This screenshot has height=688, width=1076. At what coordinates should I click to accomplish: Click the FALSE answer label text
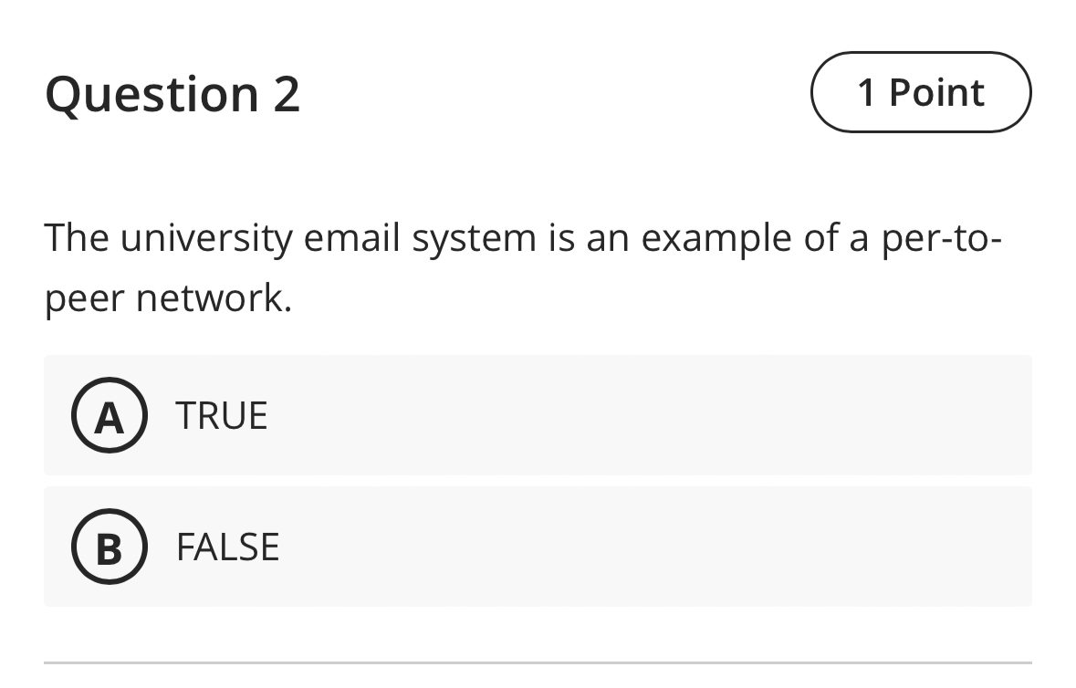(x=228, y=547)
